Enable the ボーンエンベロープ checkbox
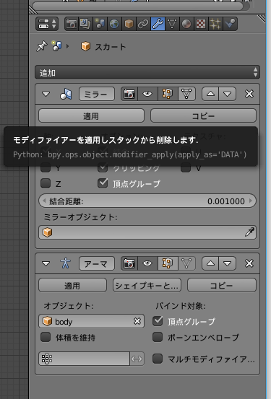 158,337
